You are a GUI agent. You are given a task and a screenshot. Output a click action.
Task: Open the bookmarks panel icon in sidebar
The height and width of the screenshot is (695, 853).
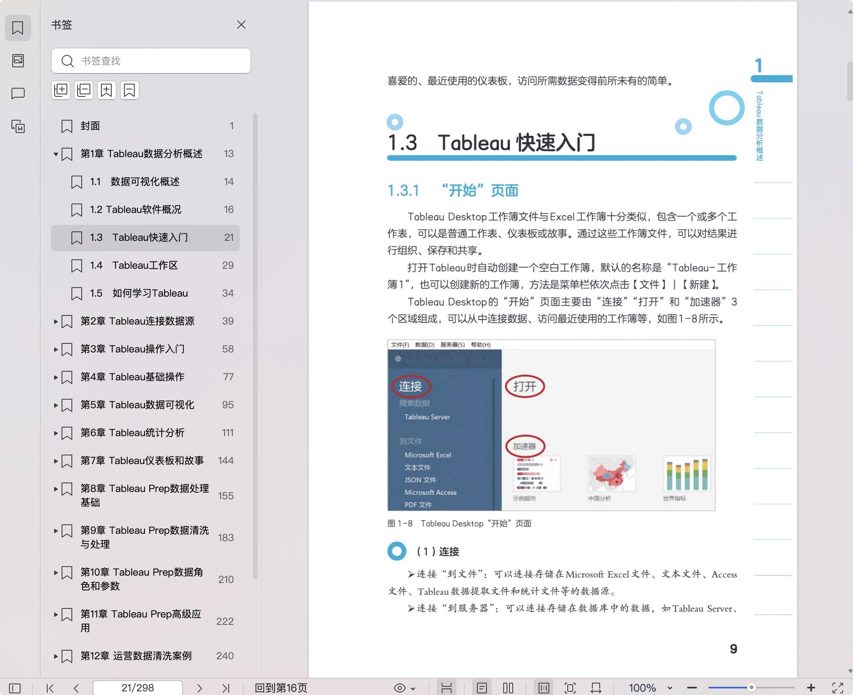click(x=18, y=28)
